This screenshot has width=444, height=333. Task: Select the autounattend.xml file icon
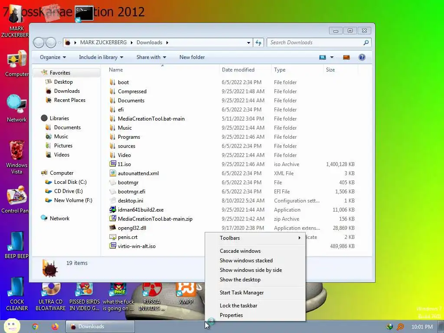point(113,173)
